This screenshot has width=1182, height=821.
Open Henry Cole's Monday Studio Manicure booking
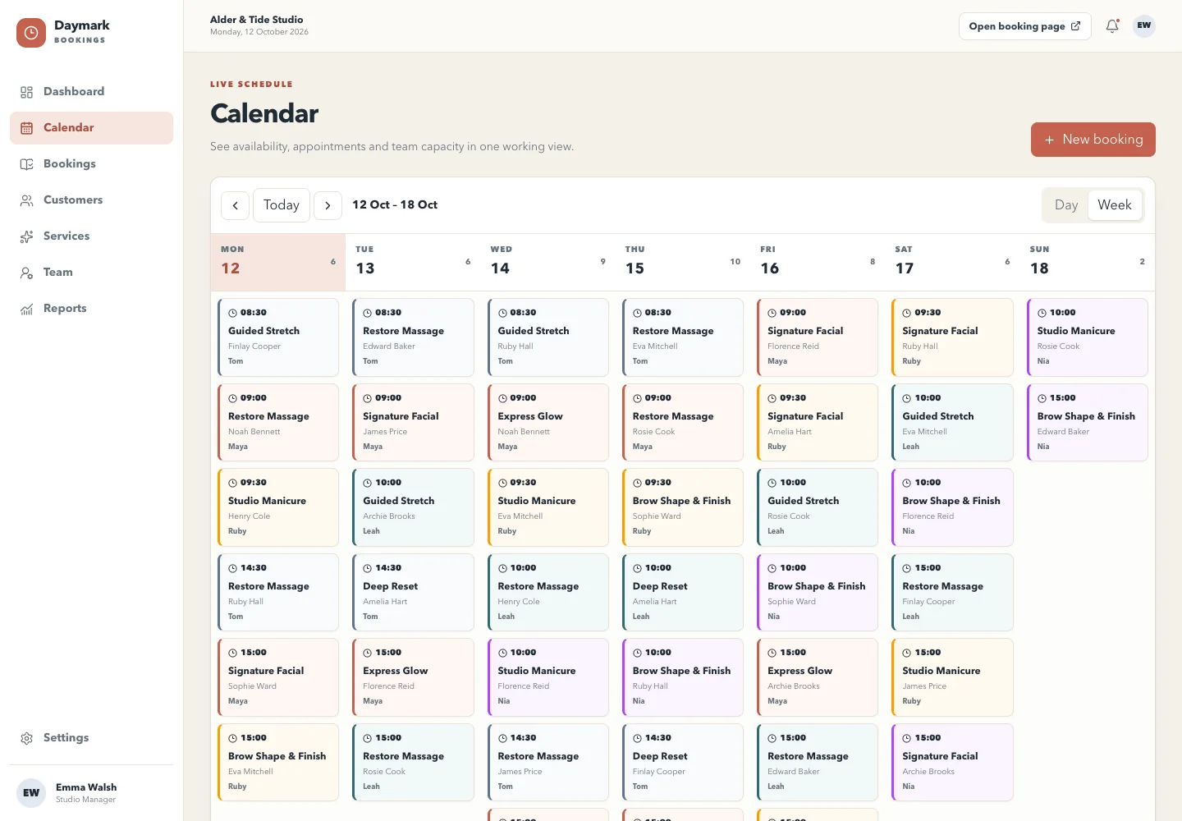[278, 507]
